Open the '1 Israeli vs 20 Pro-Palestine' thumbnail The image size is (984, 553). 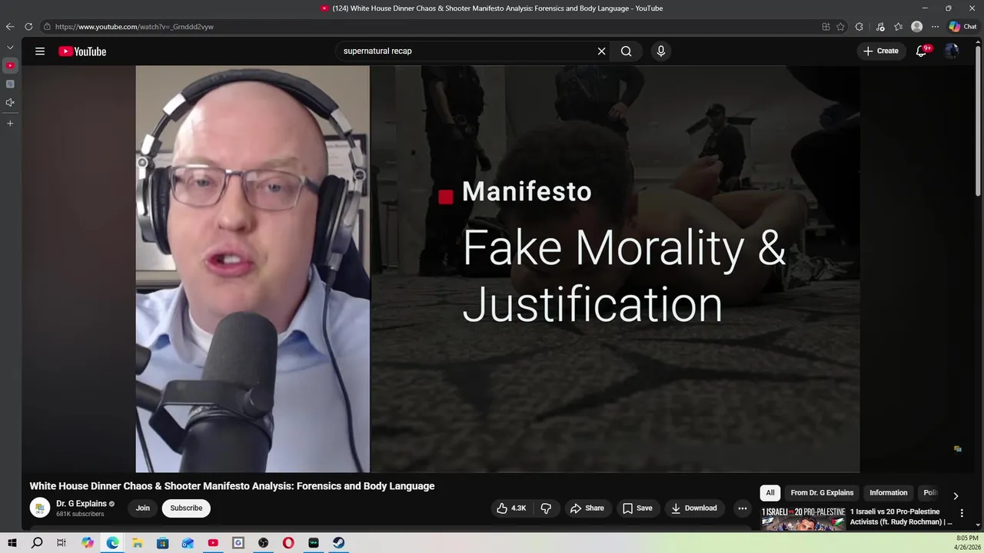coord(803,518)
